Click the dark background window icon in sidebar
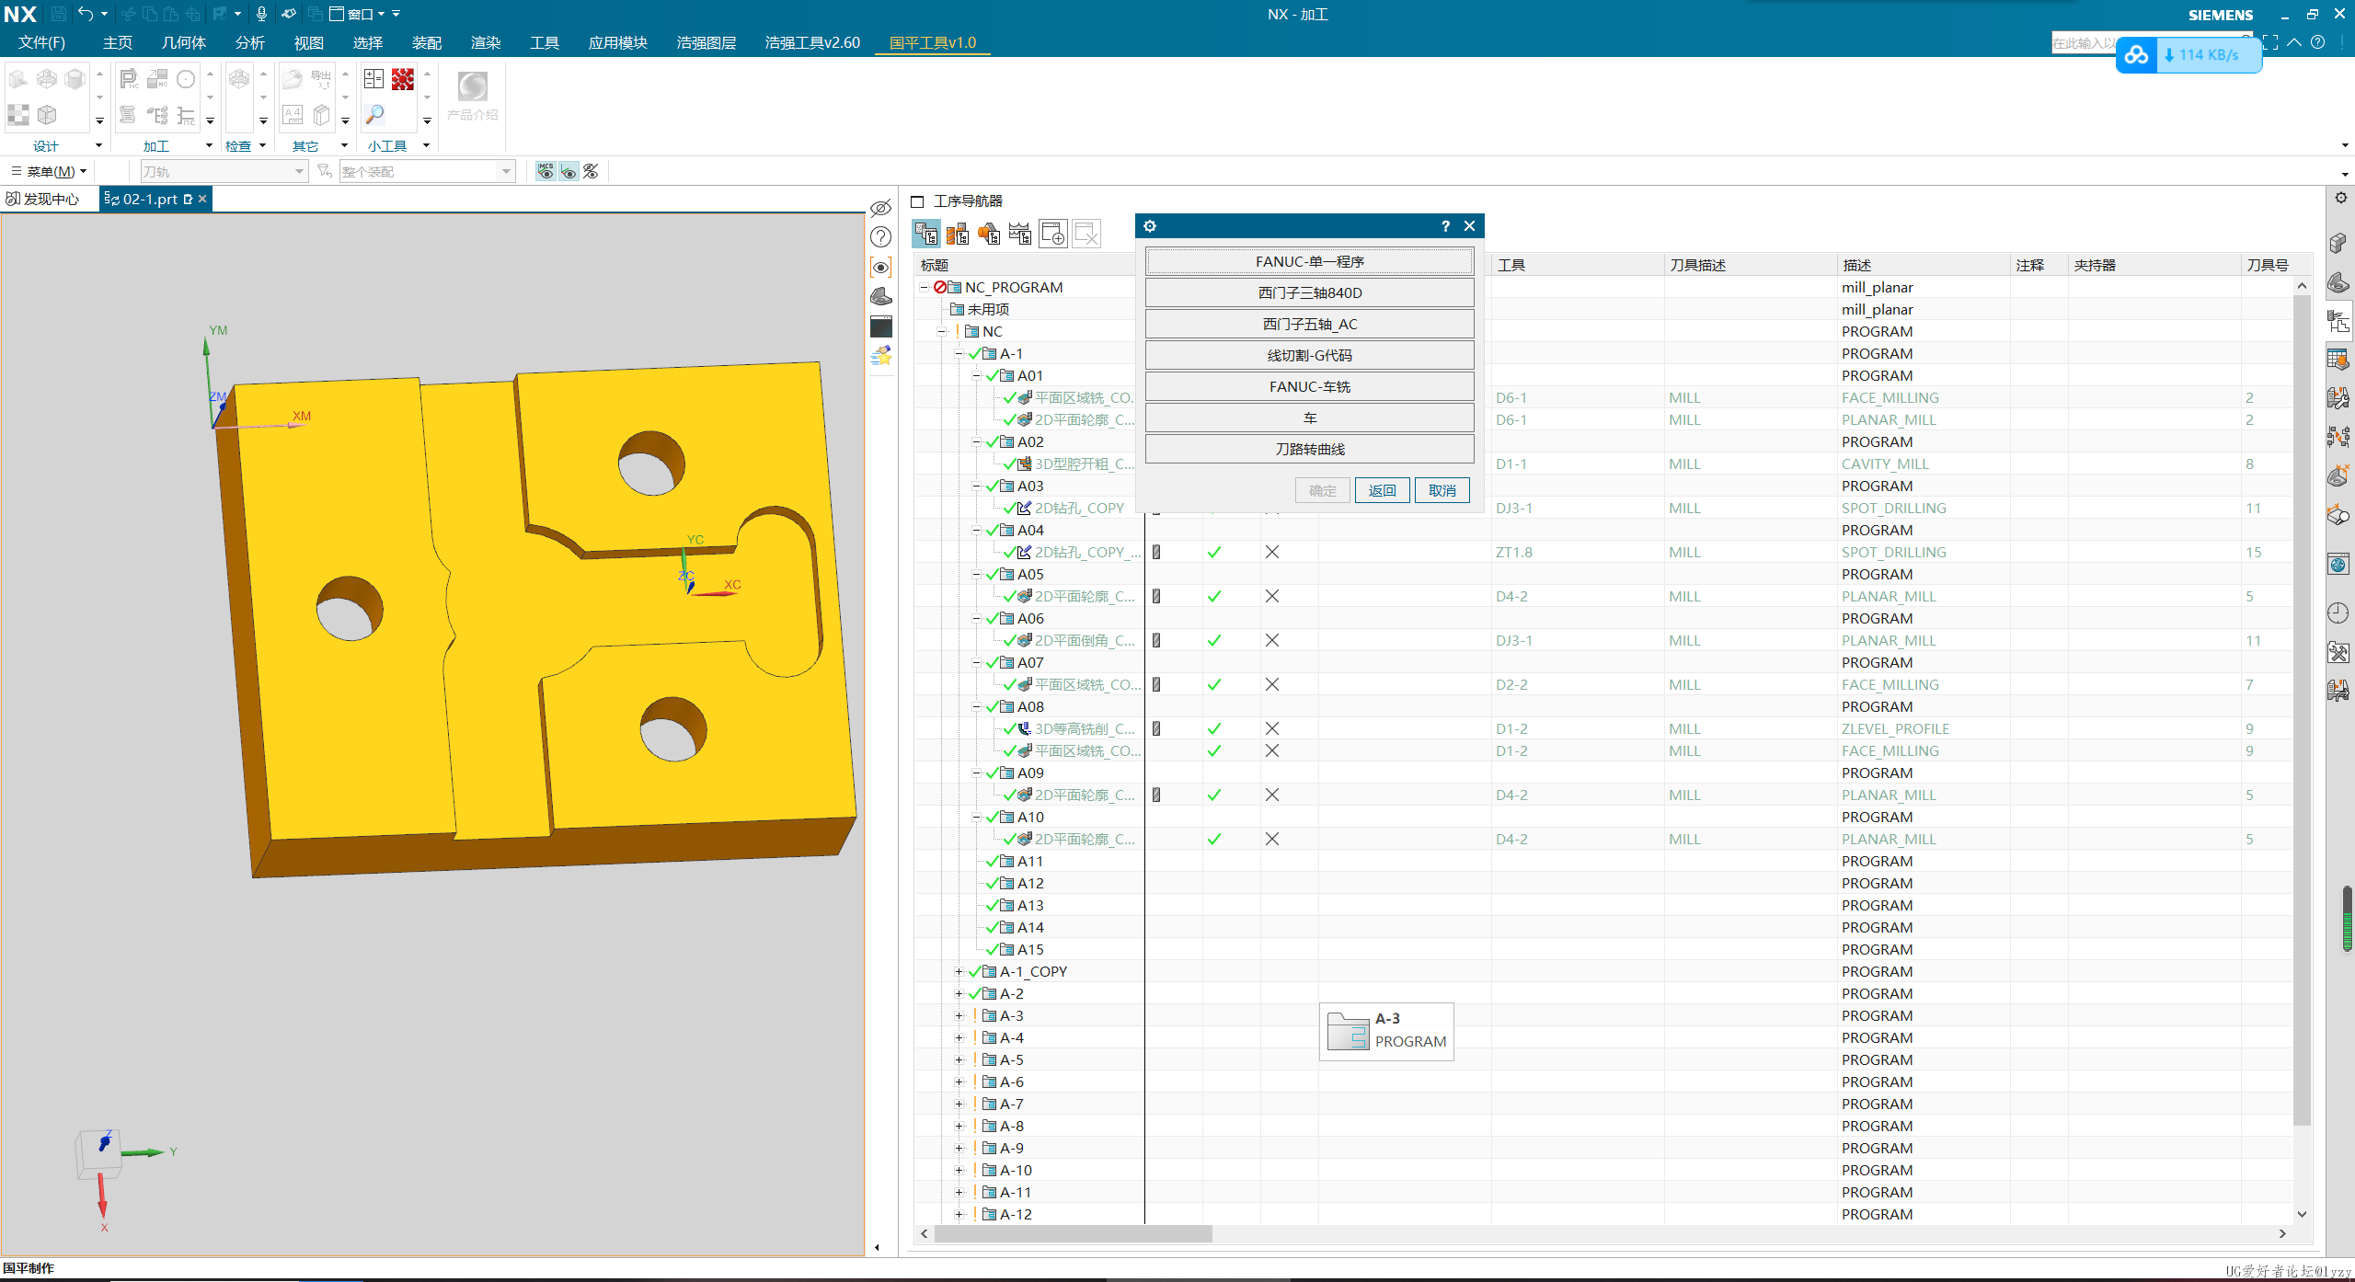The image size is (2355, 1282). click(x=880, y=326)
